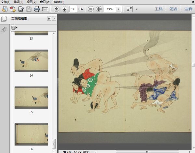Open the toolbar extra options small arrow

point(137,9)
